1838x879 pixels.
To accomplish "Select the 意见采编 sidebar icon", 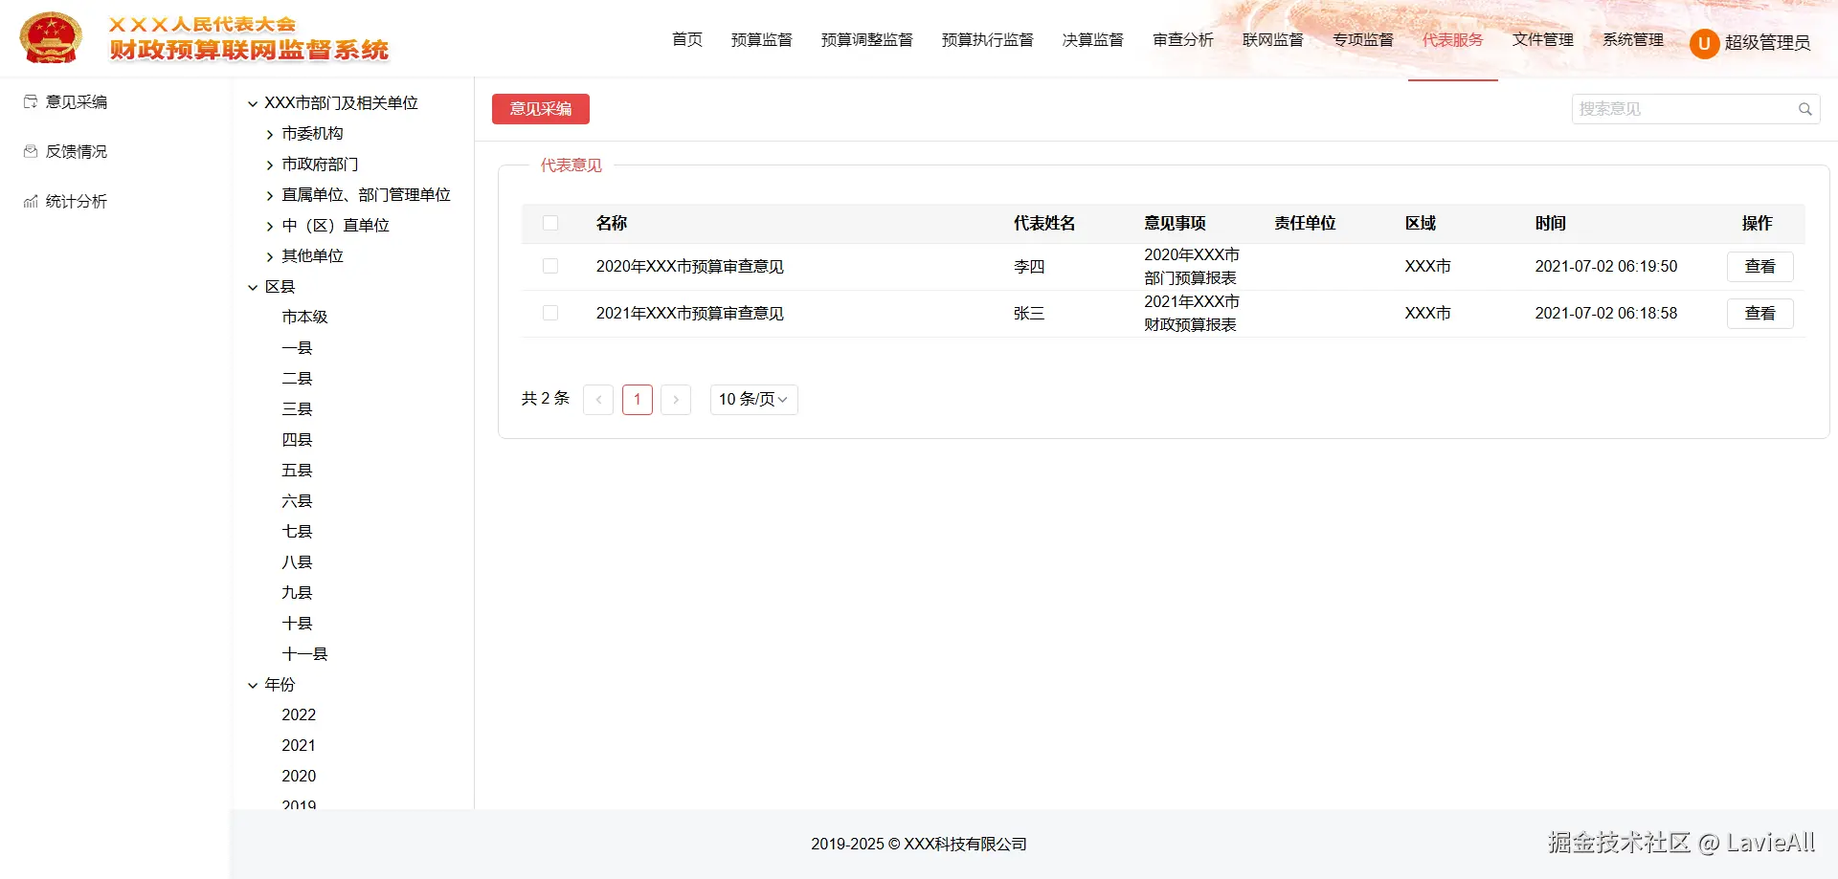I will coord(29,101).
